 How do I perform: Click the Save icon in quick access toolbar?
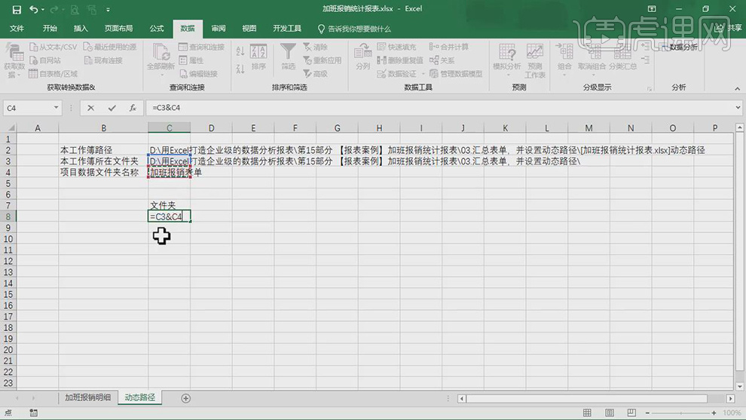17,9
